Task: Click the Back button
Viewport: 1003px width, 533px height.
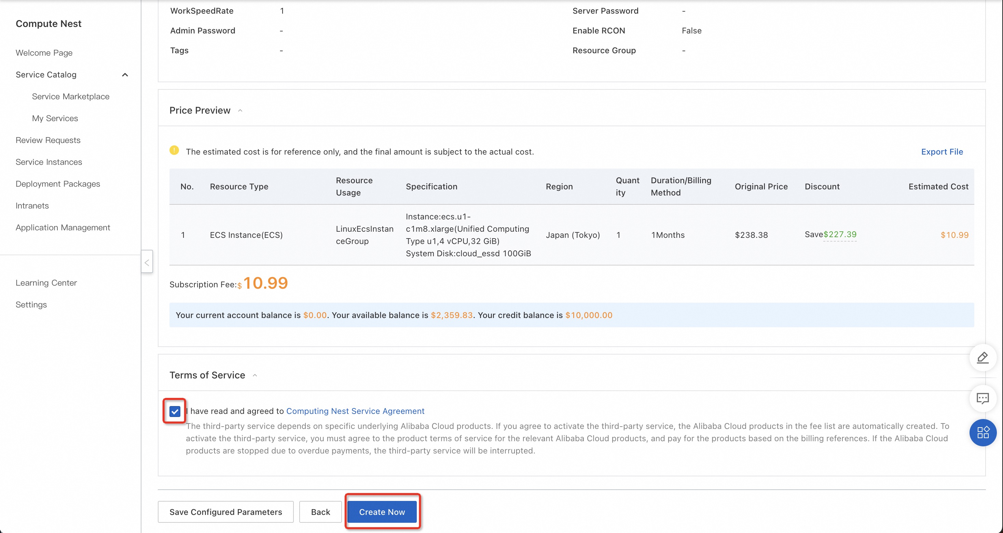Action: click(320, 512)
